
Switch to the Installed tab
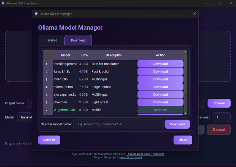tap(51, 40)
